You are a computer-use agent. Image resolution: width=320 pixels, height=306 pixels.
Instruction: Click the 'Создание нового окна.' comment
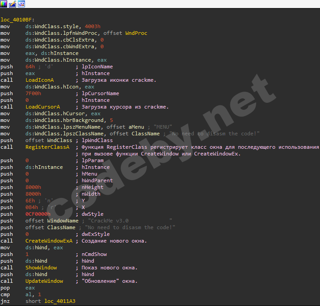point(114,241)
